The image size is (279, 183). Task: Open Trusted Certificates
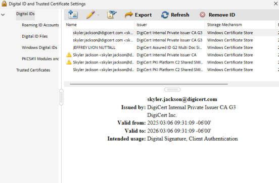click(x=33, y=70)
